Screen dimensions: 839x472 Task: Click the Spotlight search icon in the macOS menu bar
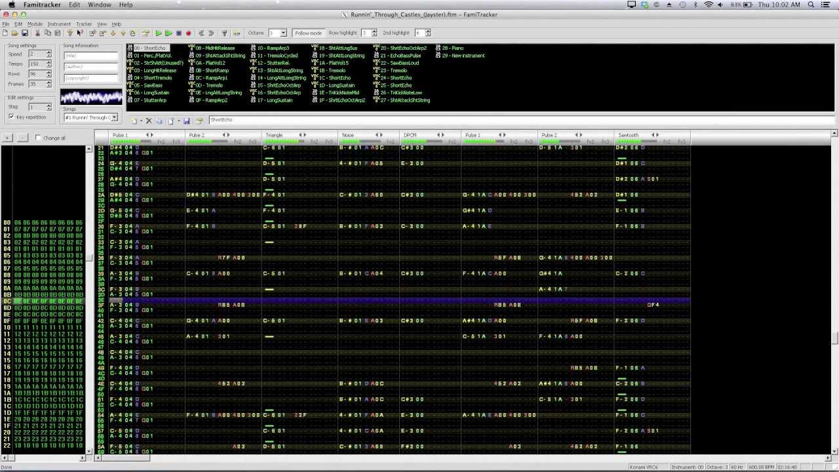tap(811, 5)
